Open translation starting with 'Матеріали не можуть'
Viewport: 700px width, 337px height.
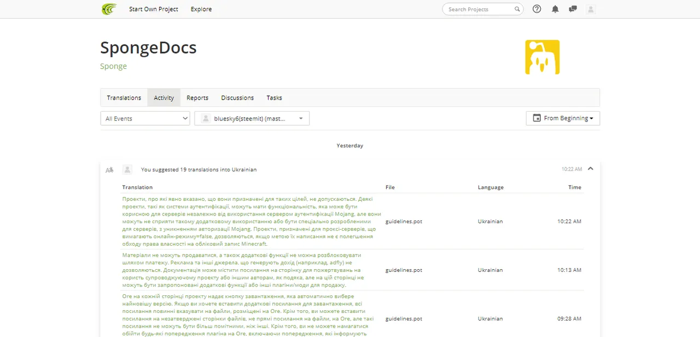(242, 270)
